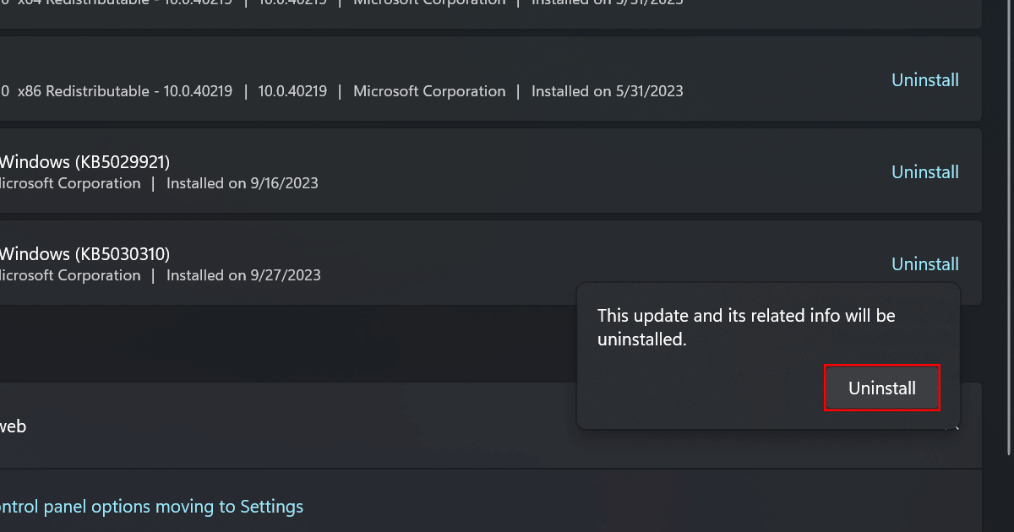Uninstall Windows update KB5029921

[x=925, y=172]
